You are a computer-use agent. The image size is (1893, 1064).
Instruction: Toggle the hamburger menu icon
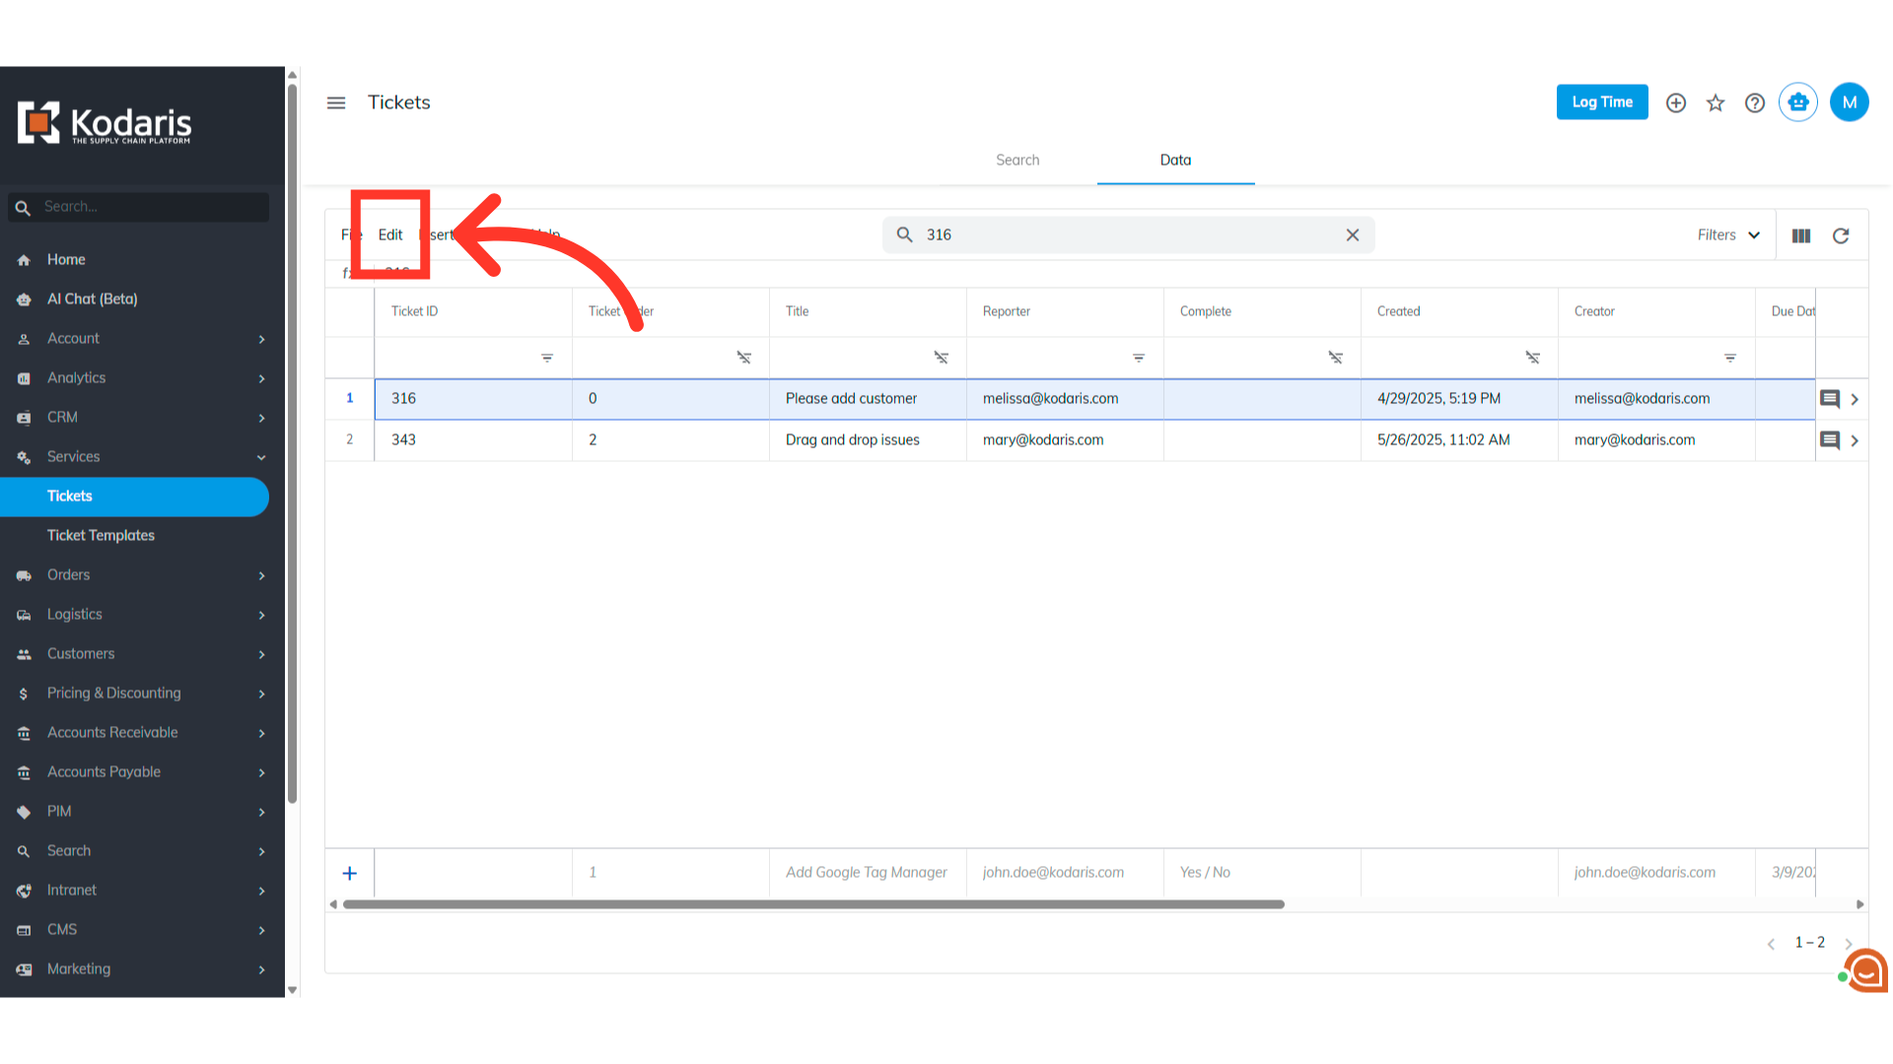336,102
